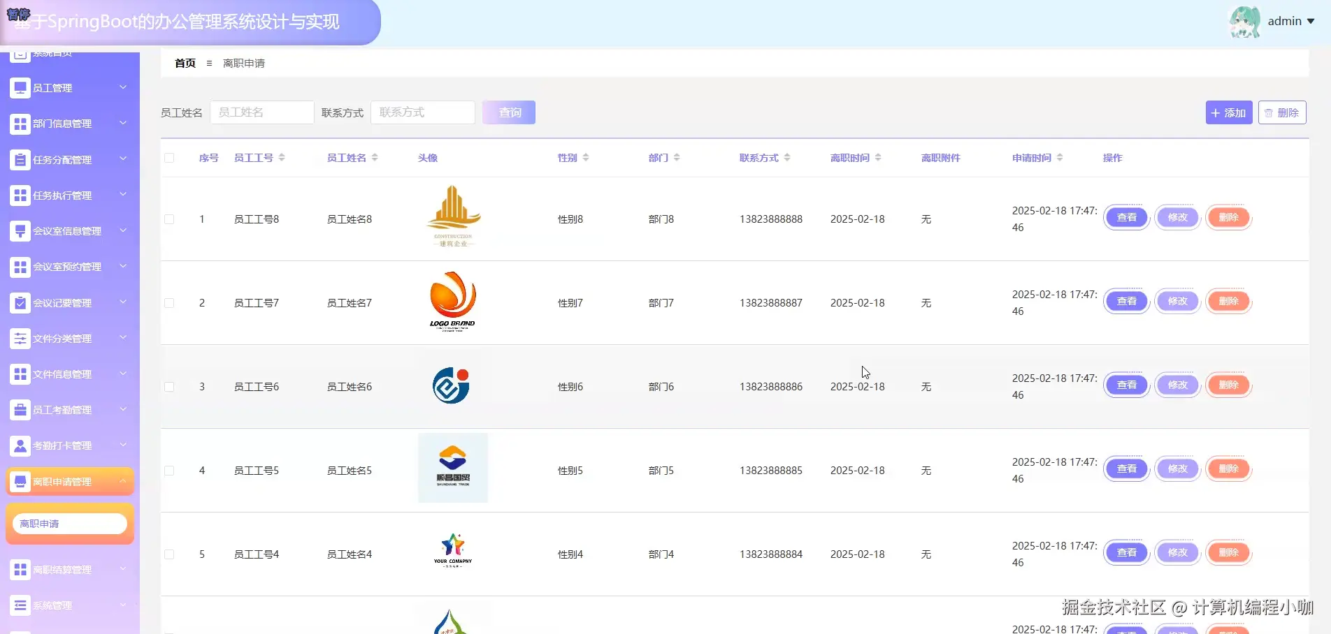Click the 考勤打卡管理 person icon
This screenshot has width=1331, height=634.
[x=20, y=445]
